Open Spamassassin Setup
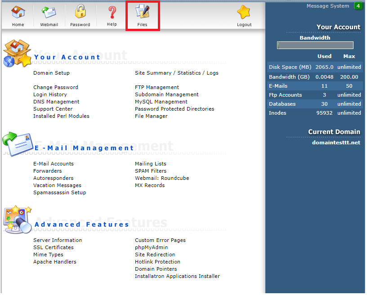The width and height of the screenshot is (367, 295). coord(60,193)
